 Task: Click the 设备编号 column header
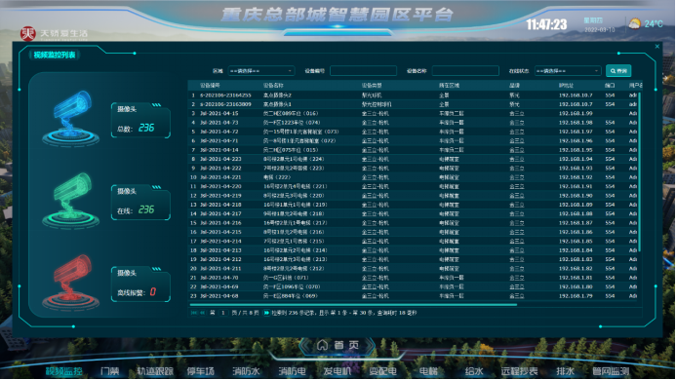pos(210,86)
